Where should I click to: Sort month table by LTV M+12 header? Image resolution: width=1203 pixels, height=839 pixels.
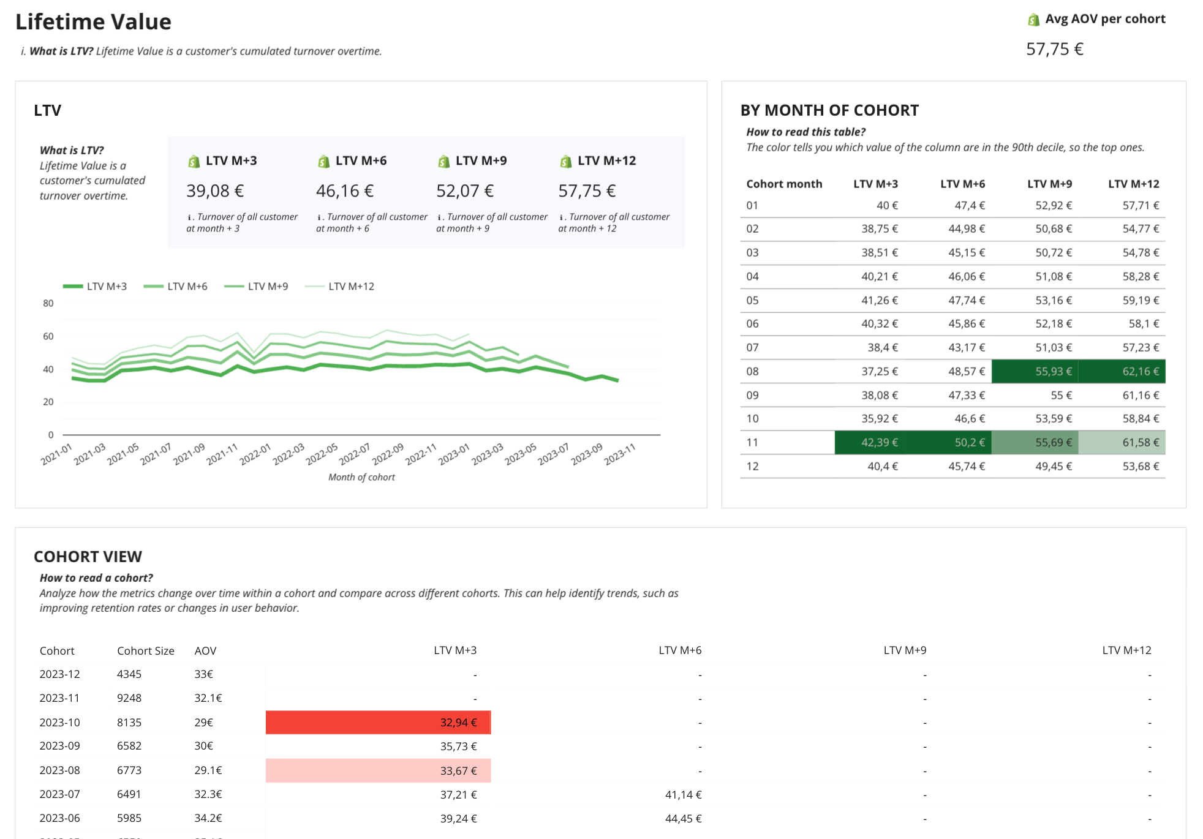click(x=1133, y=184)
